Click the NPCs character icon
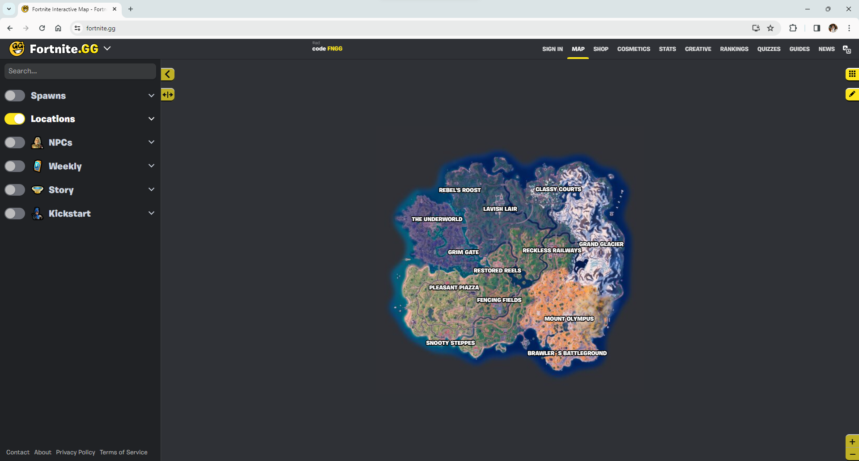The image size is (859, 461). (x=38, y=142)
